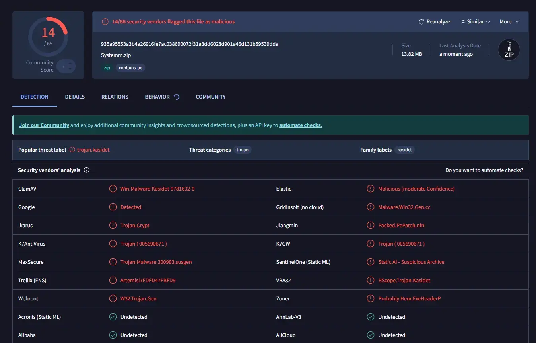
Task: Click the Reanalyze refresh icon
Action: pos(421,22)
